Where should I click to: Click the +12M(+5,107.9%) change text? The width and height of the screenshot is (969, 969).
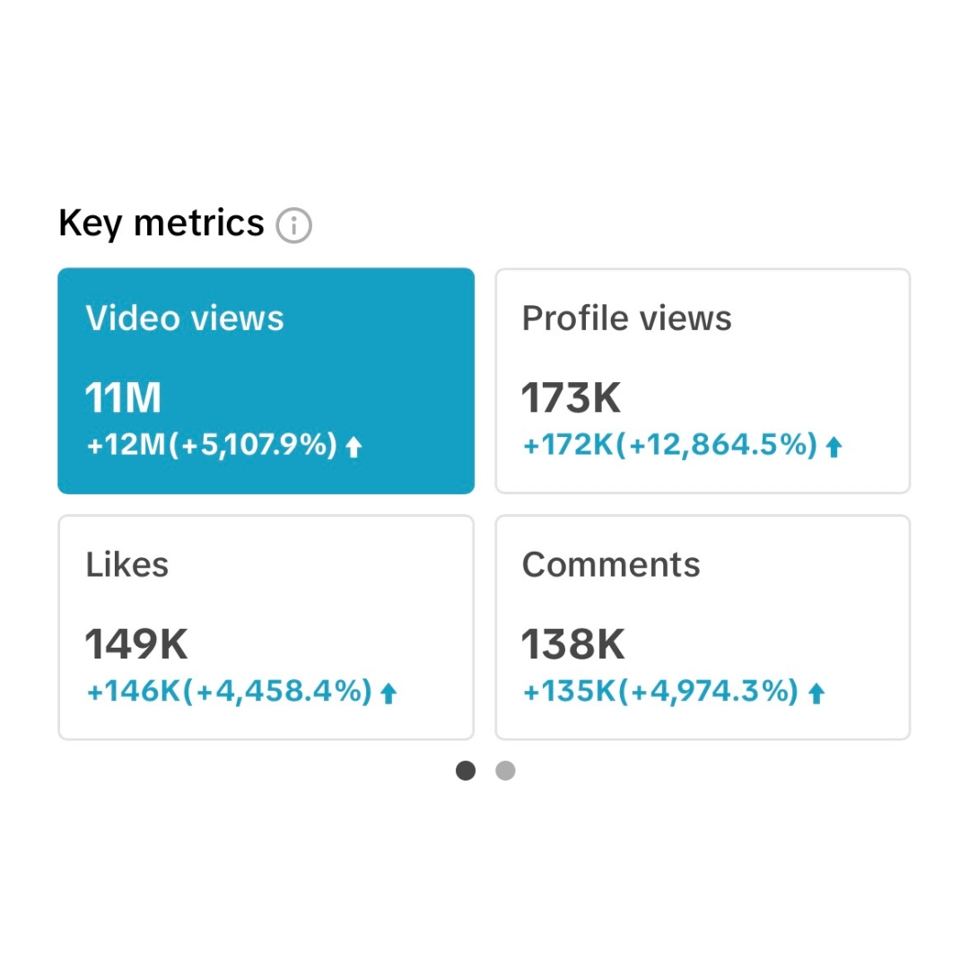(x=212, y=445)
